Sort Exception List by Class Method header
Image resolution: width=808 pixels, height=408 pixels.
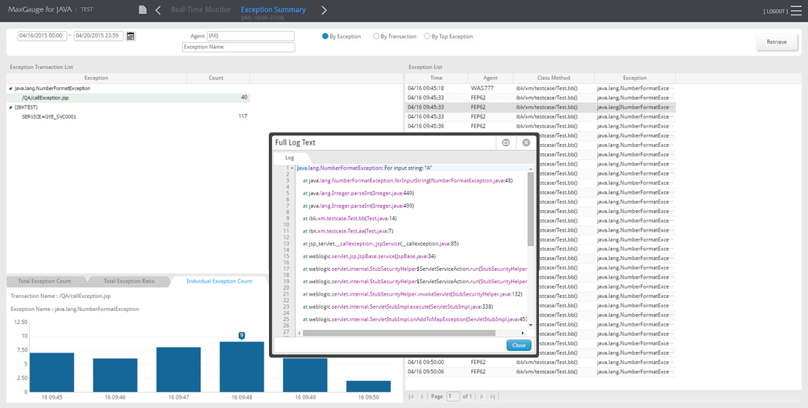click(x=554, y=79)
